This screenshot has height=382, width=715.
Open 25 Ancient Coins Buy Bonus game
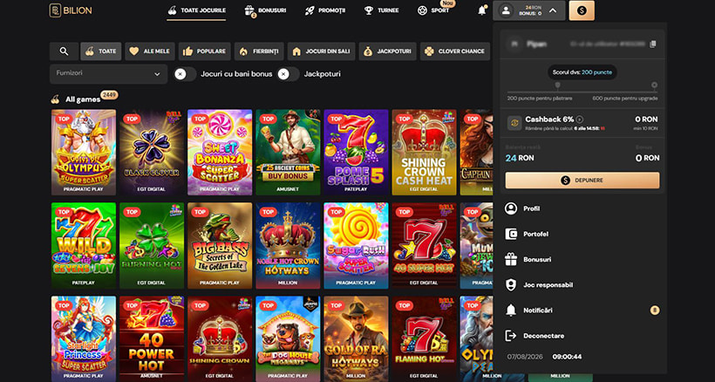pos(289,153)
